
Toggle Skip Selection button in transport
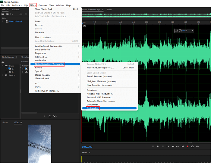click(197, 146)
